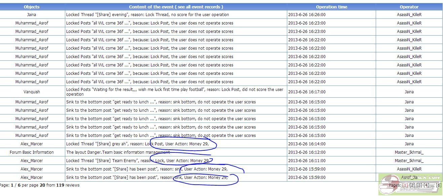Click the Operator column header
This screenshot has width=443, height=196.
pos(409,7)
